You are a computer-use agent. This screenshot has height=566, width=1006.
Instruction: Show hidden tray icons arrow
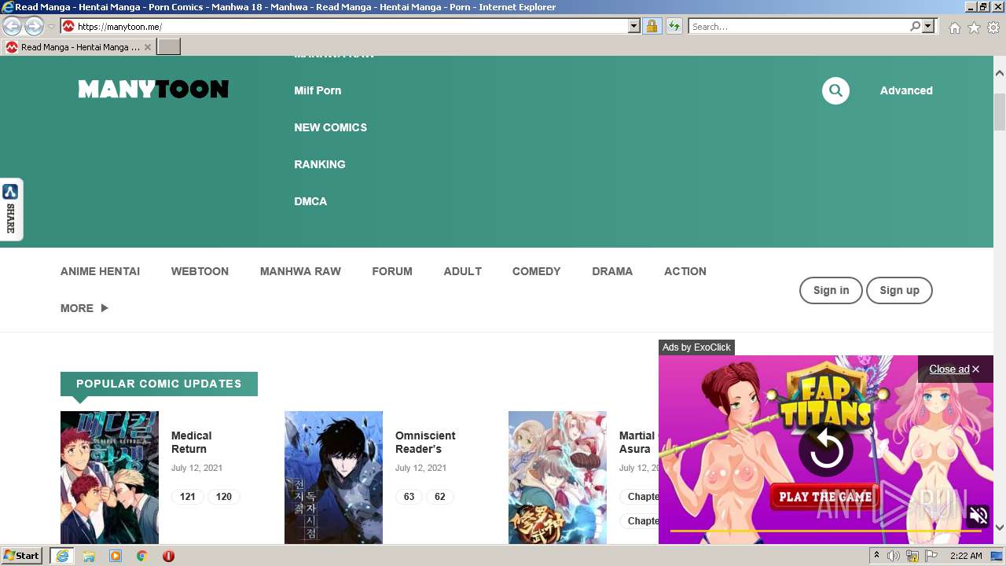coord(876,556)
